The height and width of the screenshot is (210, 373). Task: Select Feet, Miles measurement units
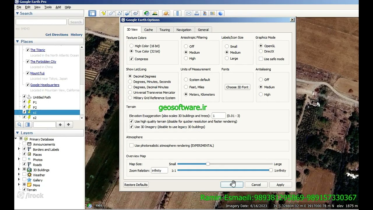pos(186,87)
